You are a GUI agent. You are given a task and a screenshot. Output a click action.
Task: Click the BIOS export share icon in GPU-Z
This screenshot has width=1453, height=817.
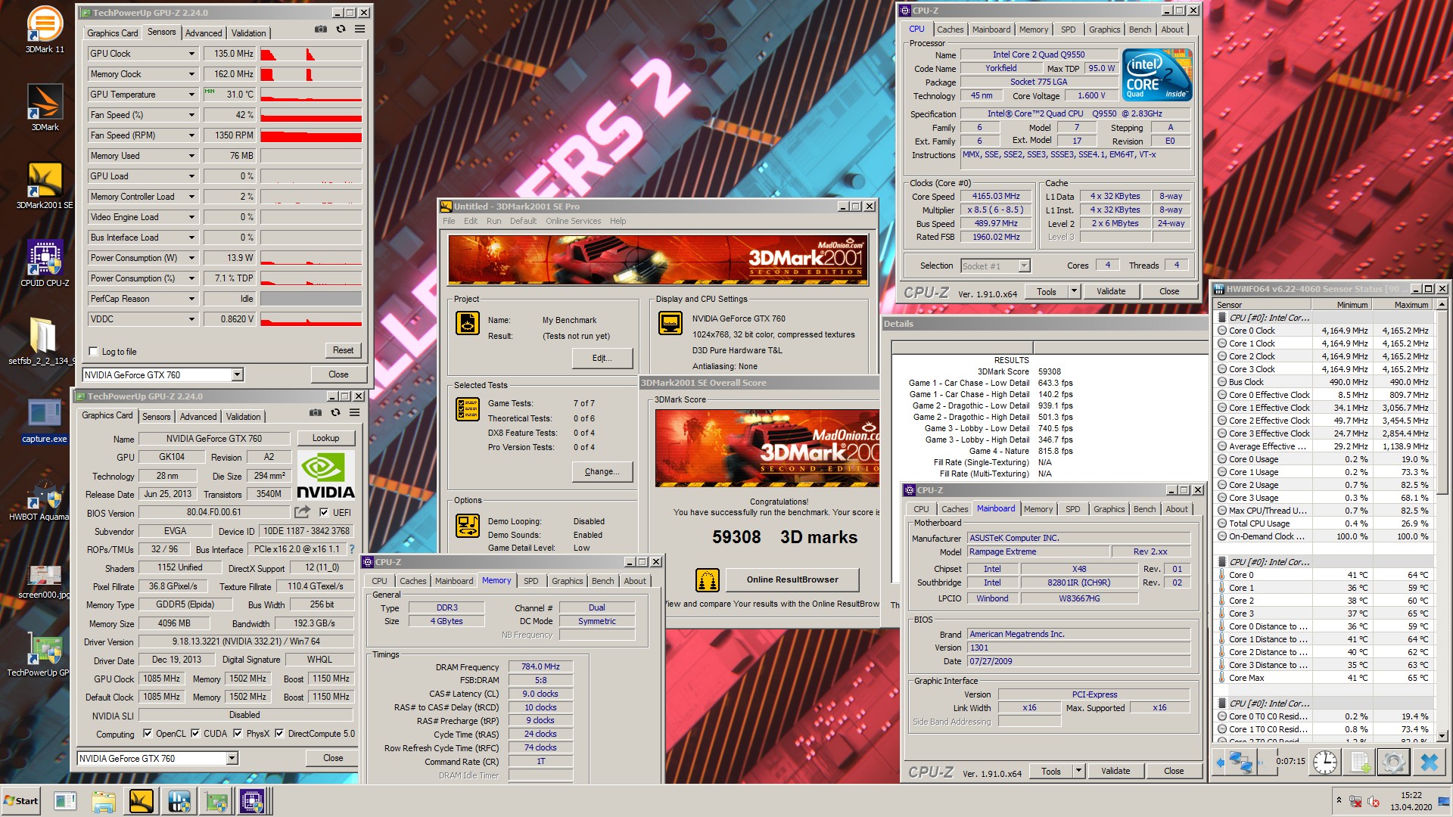(303, 512)
